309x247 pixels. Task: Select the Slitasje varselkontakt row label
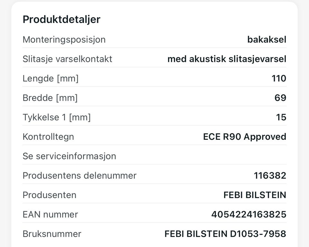67,59
